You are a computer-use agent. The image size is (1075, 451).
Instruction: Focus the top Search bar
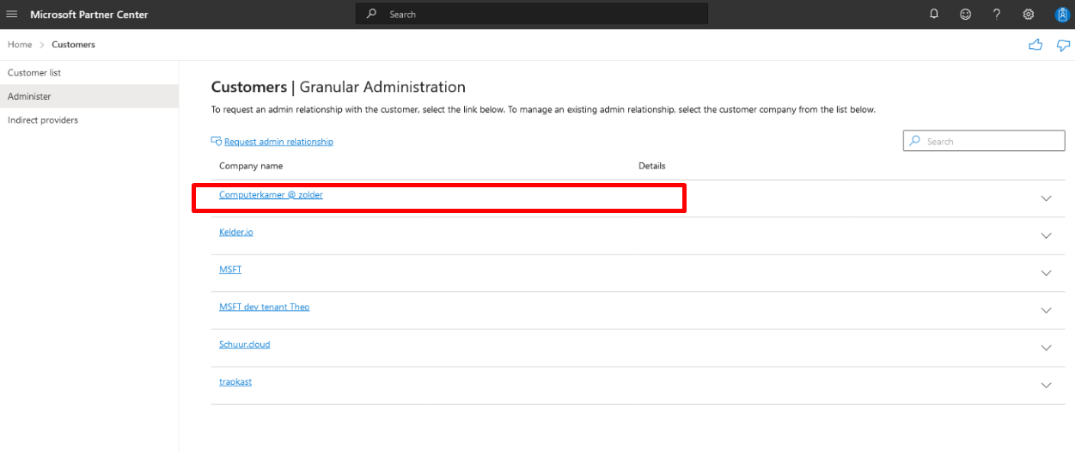coord(532,14)
